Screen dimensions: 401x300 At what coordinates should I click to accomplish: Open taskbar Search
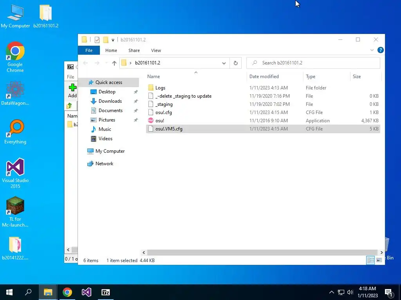[x=28, y=292]
